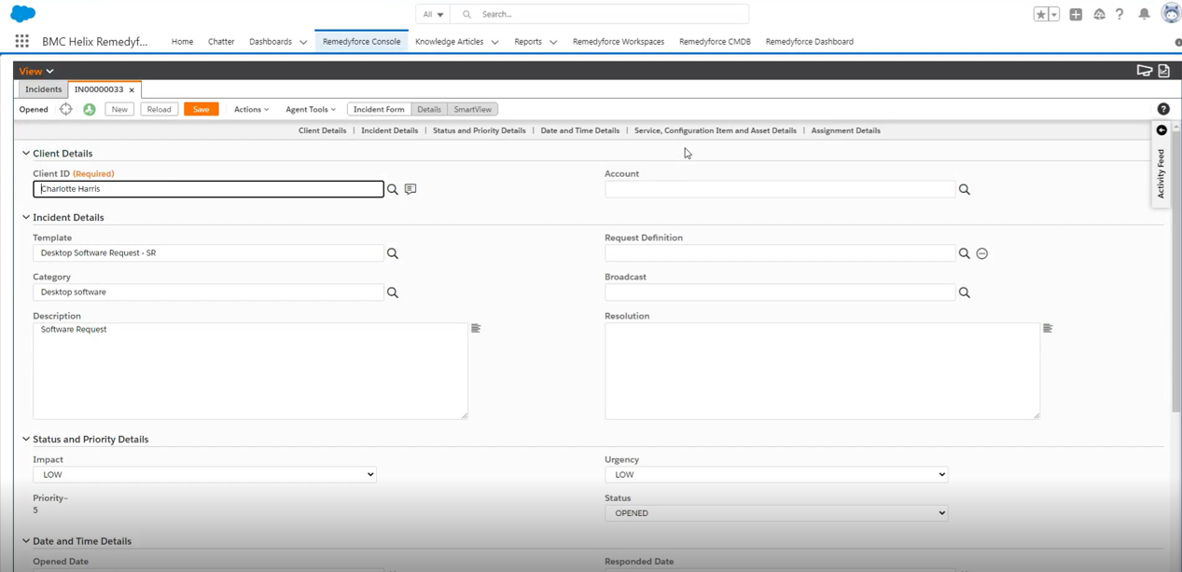
Task: Switch to the SmartView view
Action: pos(472,109)
